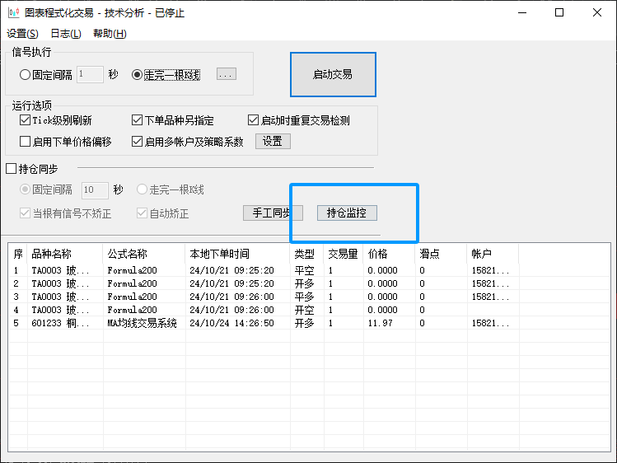
Task: Toggle 启用多帐户及策略系数 checkbox
Action: tap(138, 142)
